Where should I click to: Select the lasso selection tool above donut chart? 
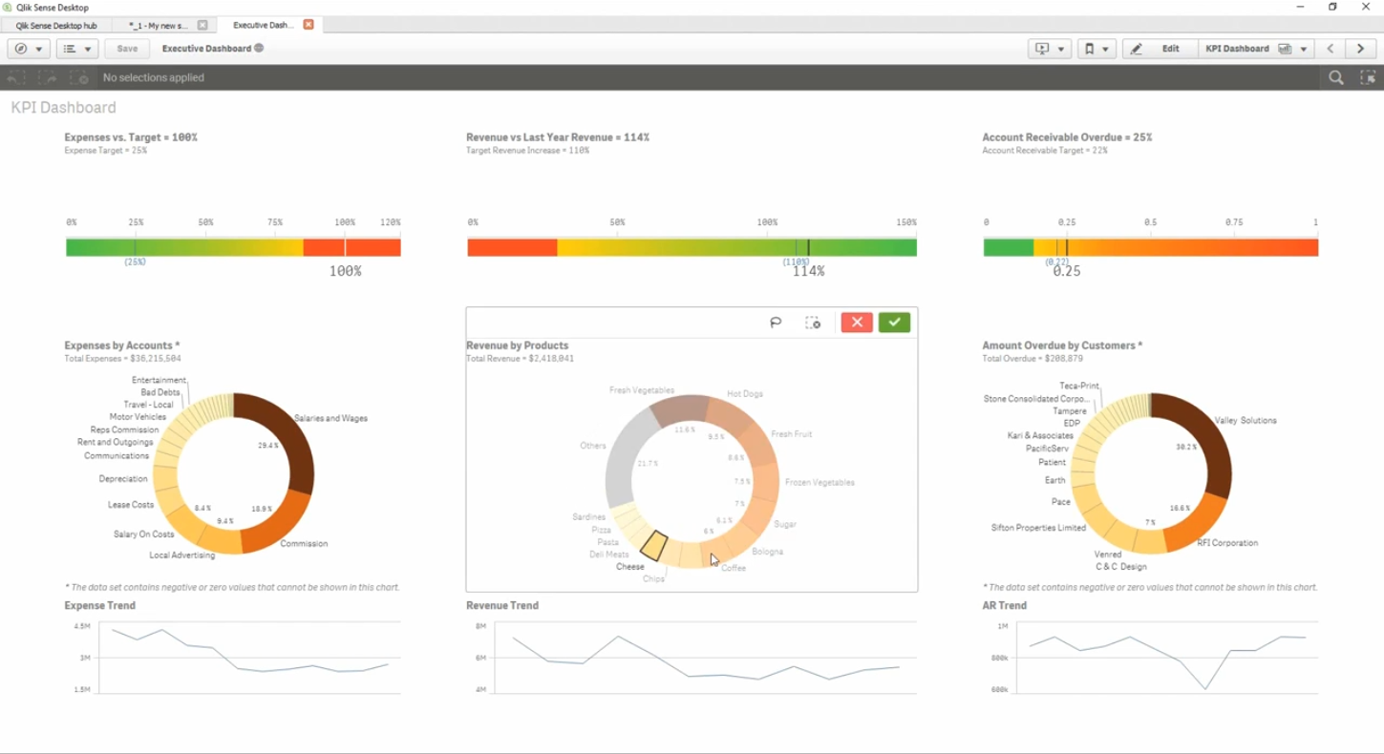click(x=776, y=323)
